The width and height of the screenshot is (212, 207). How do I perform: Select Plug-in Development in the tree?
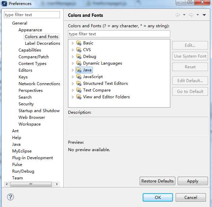tap(32, 158)
